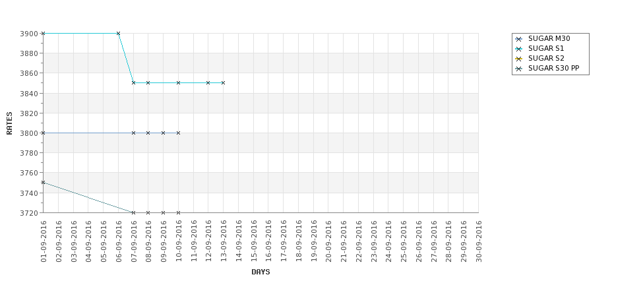Click the 3850 data point on 08-09-2016
The width and height of the screenshot is (643, 283).
[148, 83]
